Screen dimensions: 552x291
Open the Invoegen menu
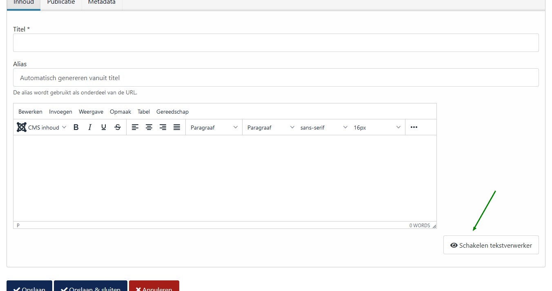60,112
